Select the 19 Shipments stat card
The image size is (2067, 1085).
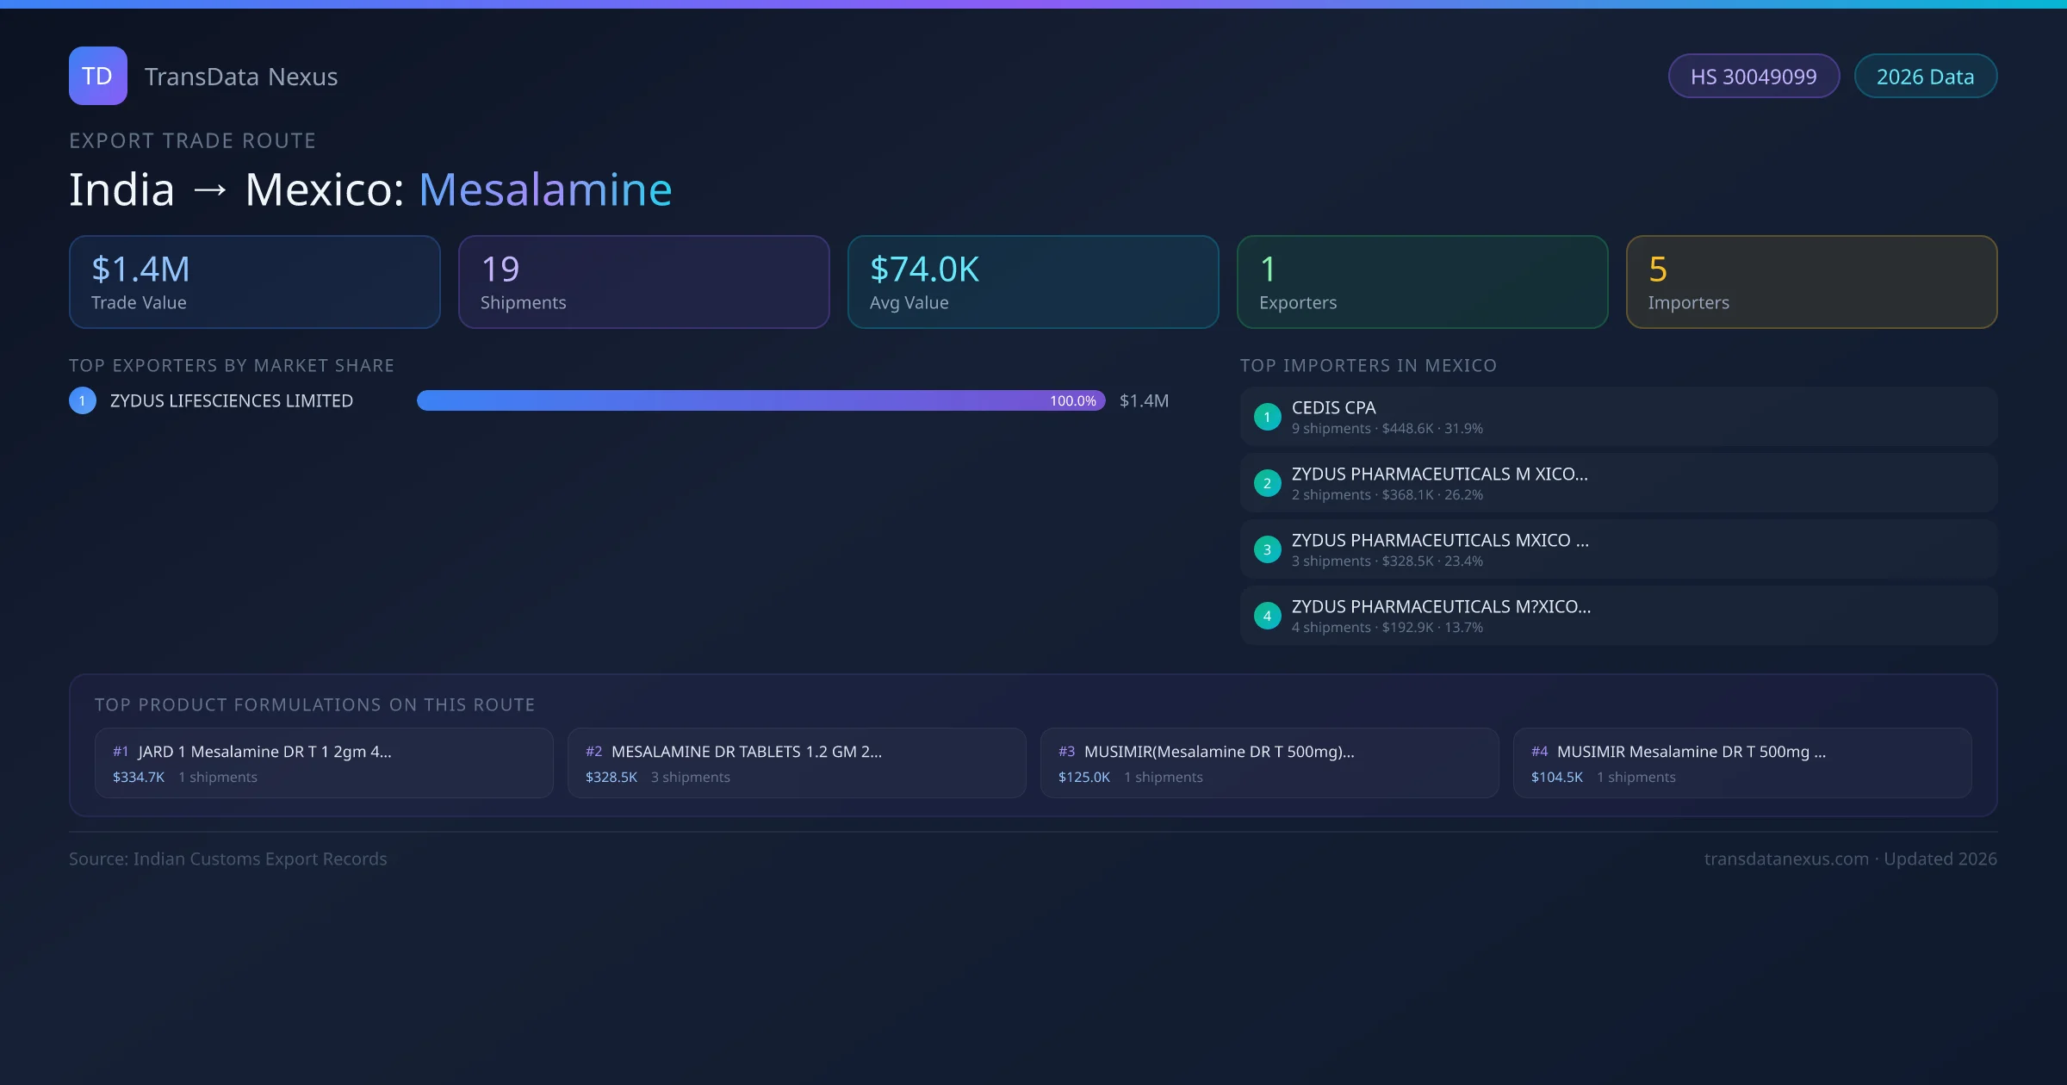(x=643, y=282)
